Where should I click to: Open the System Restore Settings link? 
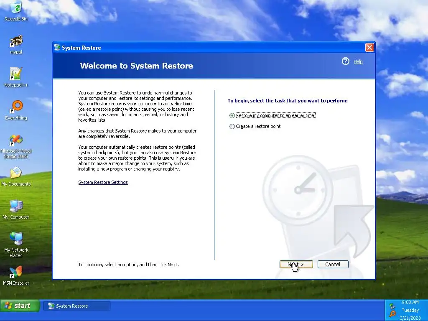[x=103, y=182]
